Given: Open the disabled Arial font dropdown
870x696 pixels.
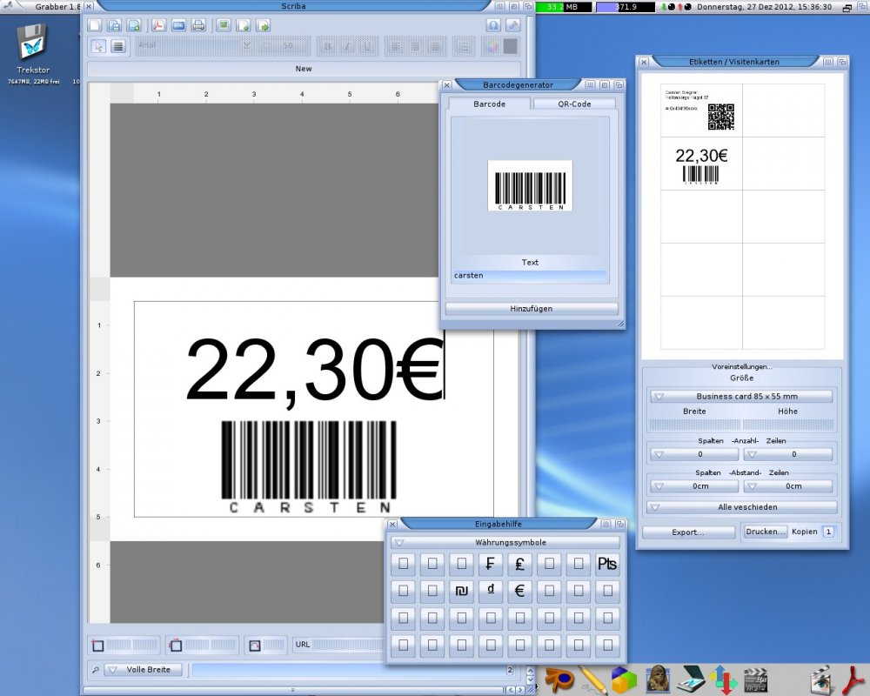Looking at the screenshot, I should pos(195,46).
